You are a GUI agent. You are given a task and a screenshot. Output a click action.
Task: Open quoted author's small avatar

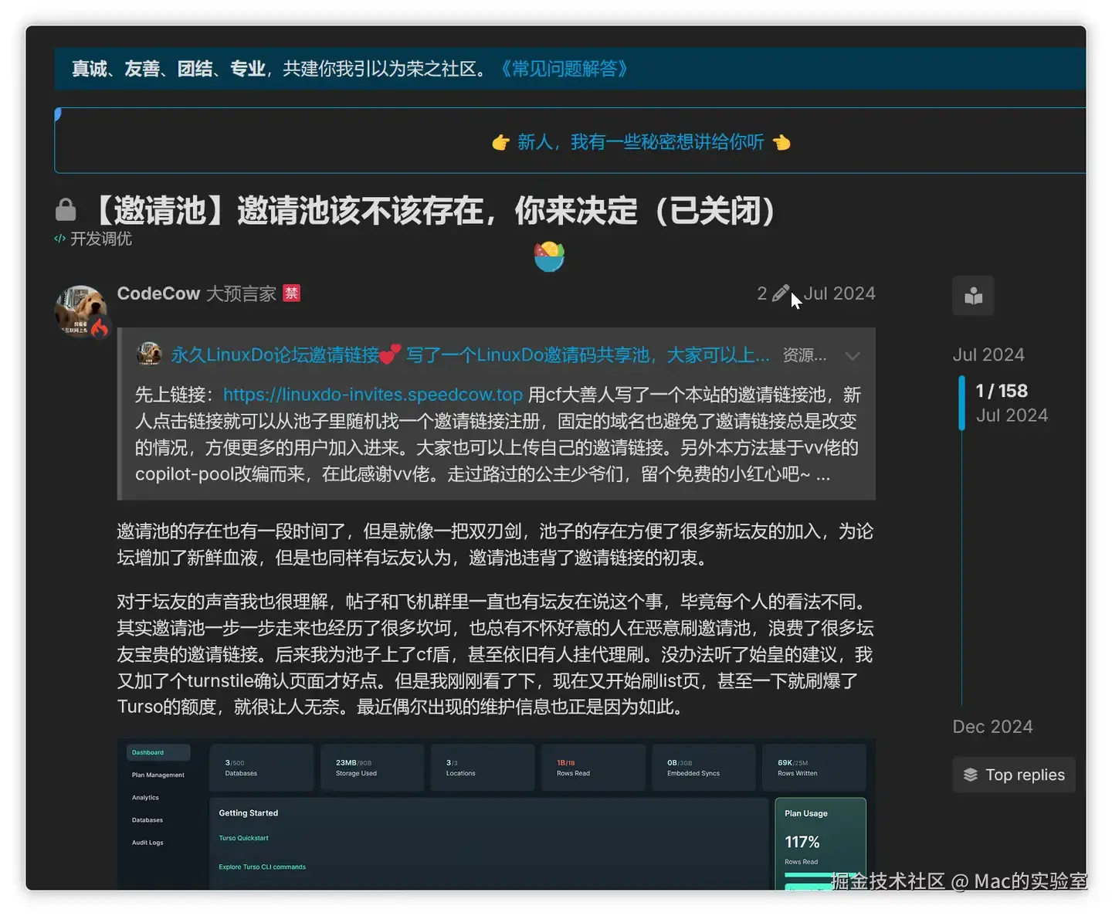pyautogui.click(x=149, y=354)
